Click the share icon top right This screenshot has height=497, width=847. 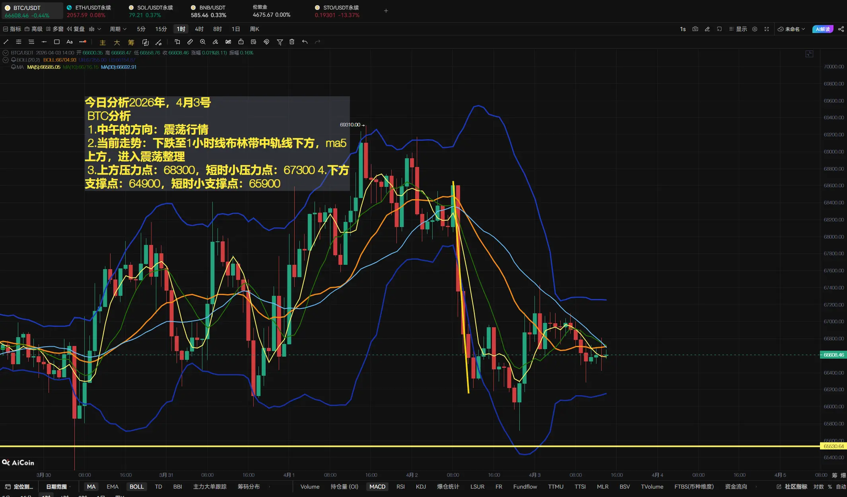841,29
